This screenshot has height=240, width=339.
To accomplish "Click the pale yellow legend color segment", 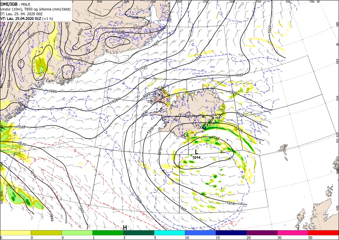I will point(15,233).
